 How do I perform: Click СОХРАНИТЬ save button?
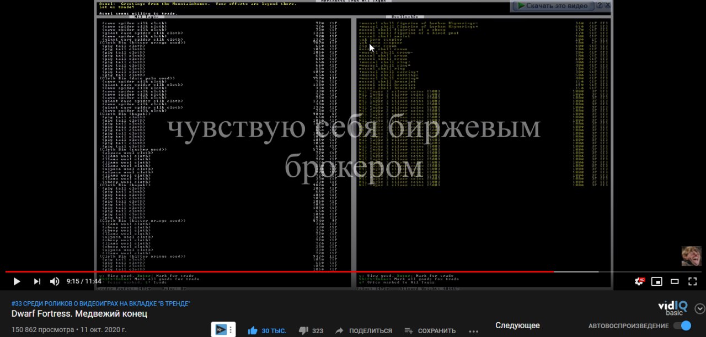pos(430,330)
